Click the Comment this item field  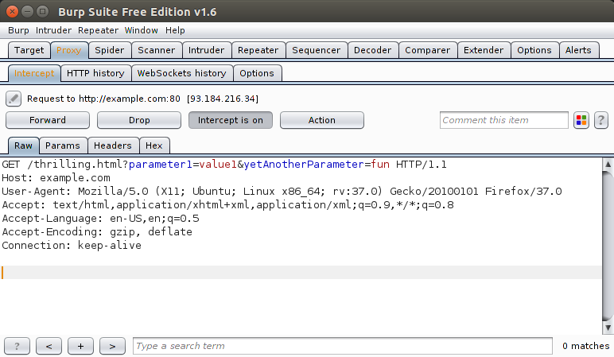(x=504, y=120)
